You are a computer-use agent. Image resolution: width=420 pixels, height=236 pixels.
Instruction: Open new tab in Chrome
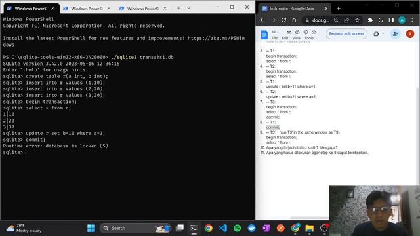339,9
